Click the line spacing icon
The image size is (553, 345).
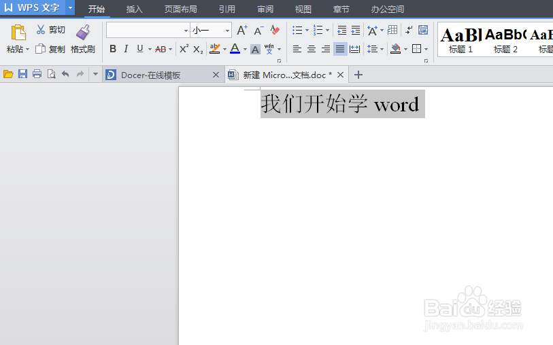coord(373,49)
